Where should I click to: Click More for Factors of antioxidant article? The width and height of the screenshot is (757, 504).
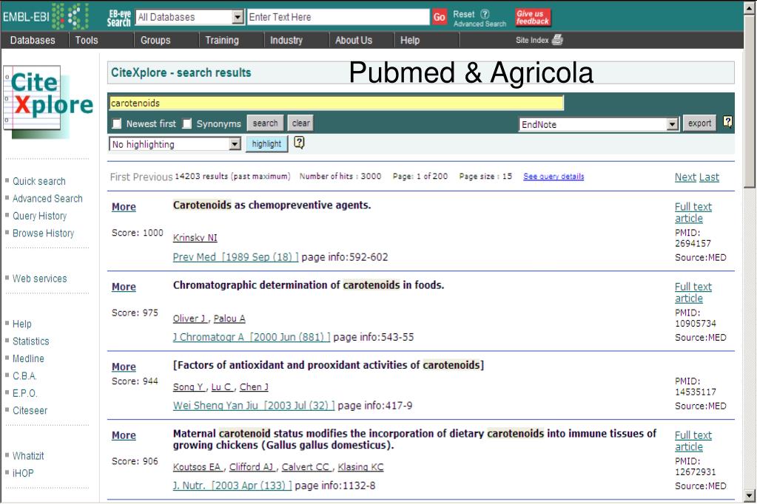pyautogui.click(x=124, y=367)
